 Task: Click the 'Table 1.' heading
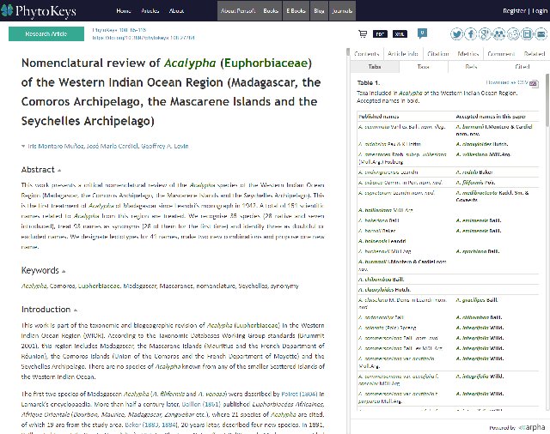[x=369, y=83]
